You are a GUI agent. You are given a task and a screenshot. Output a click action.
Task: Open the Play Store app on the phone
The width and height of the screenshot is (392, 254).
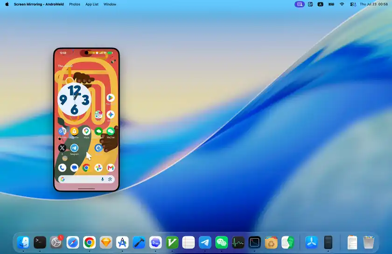click(x=111, y=98)
